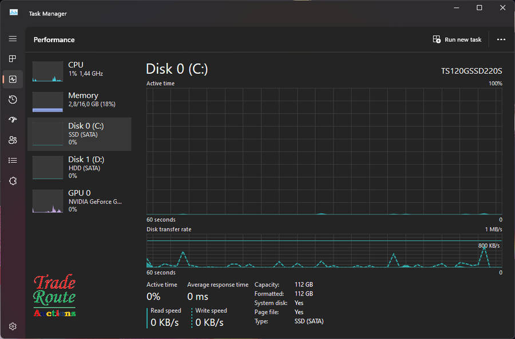Image resolution: width=515 pixels, height=339 pixels.
Task: Maximize the Task Manager window
Action: [x=480, y=7]
